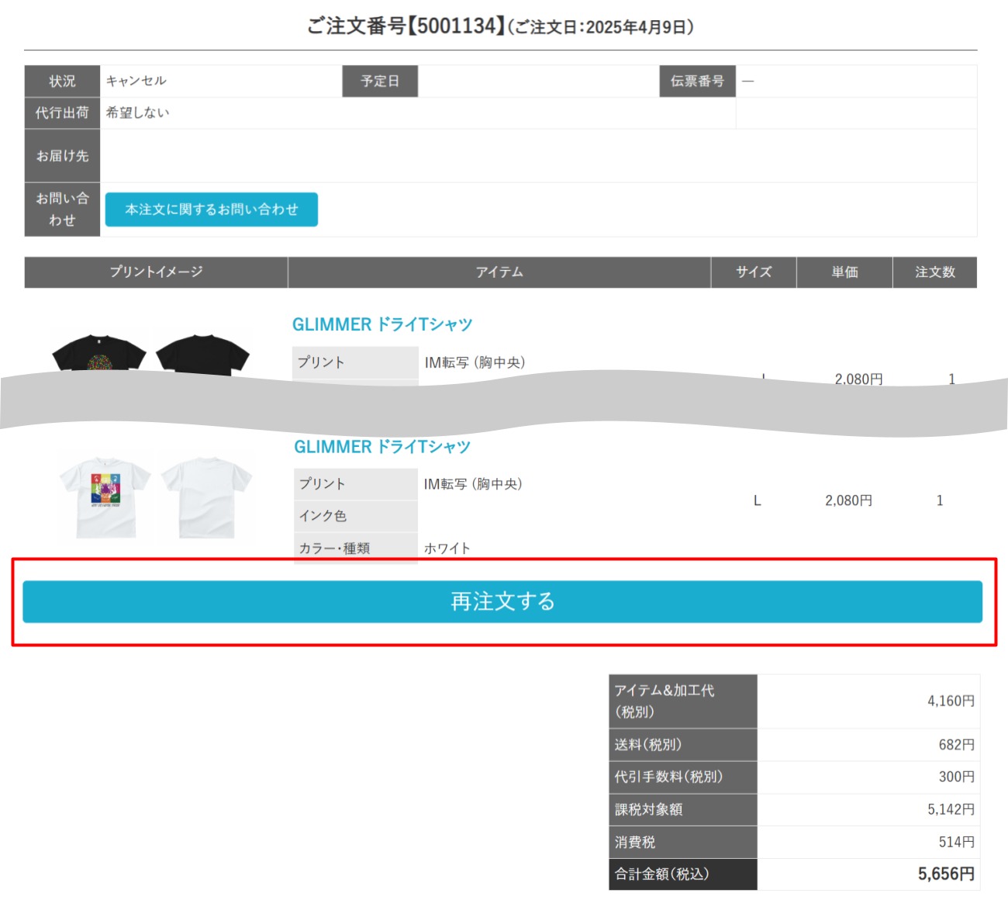The image size is (1008, 900).
Task: Click the 注文数 column header
Action: click(935, 272)
